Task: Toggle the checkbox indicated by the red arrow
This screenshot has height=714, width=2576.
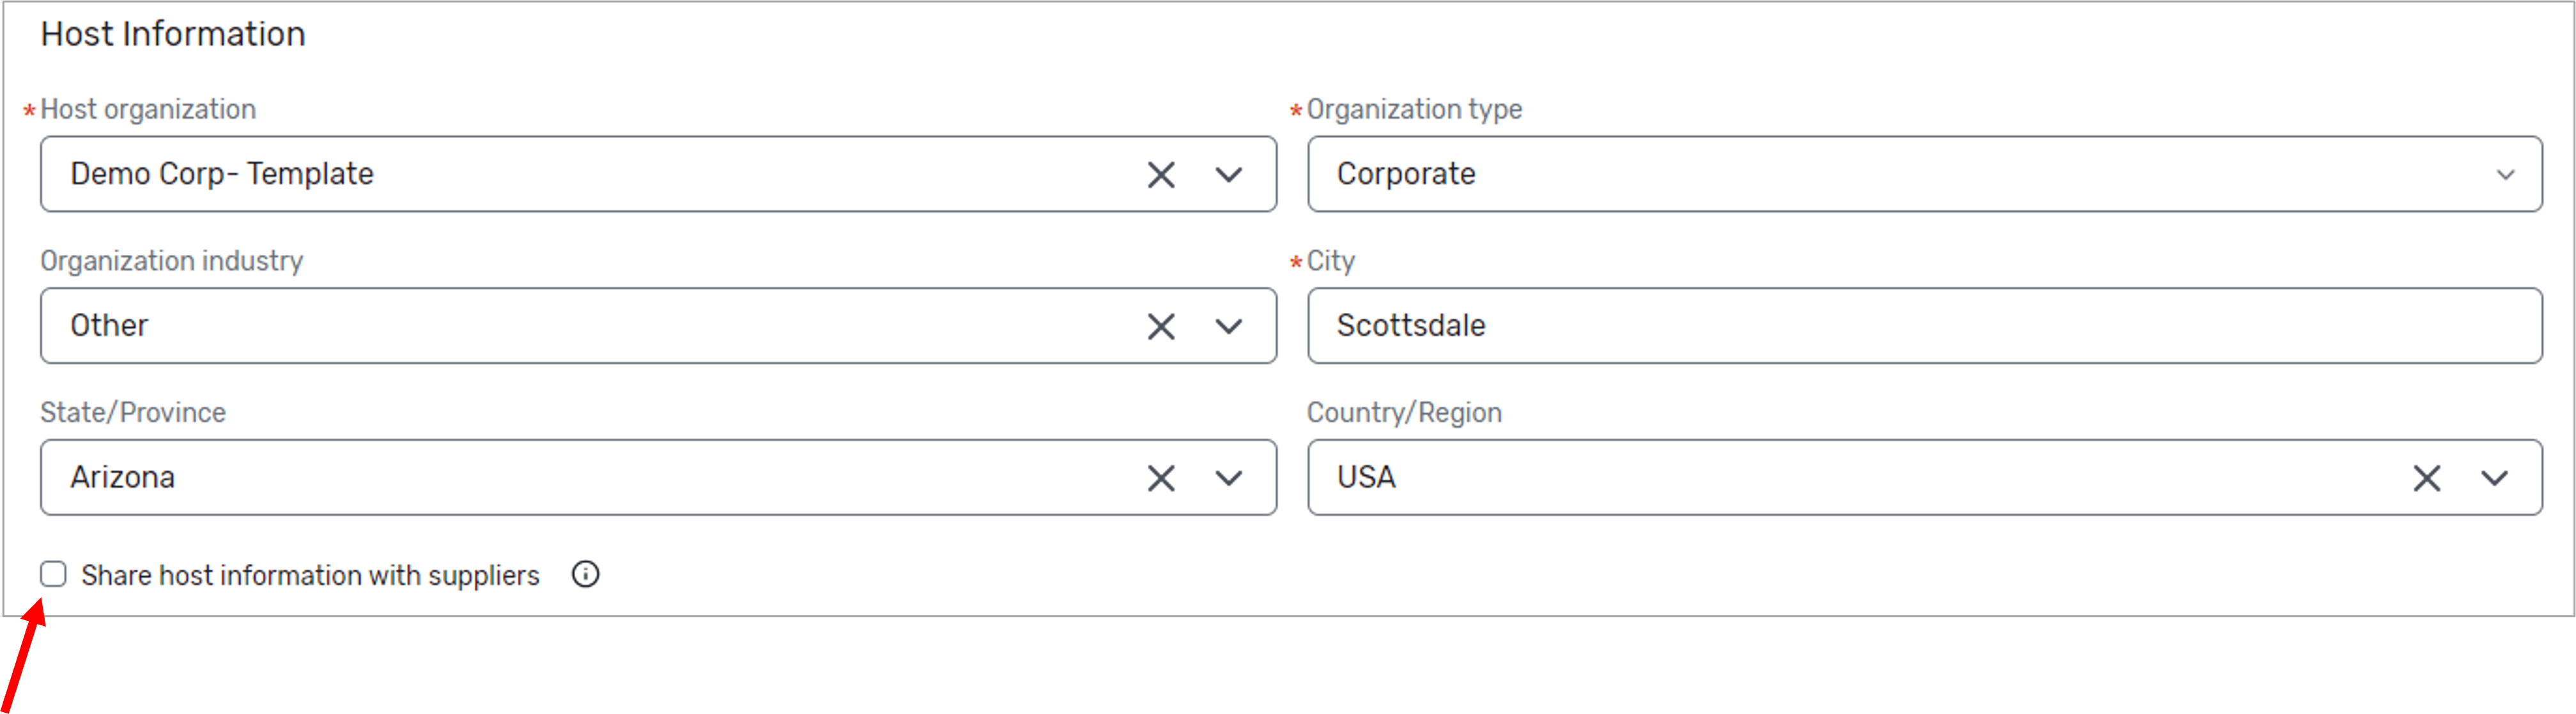Action: [54, 574]
